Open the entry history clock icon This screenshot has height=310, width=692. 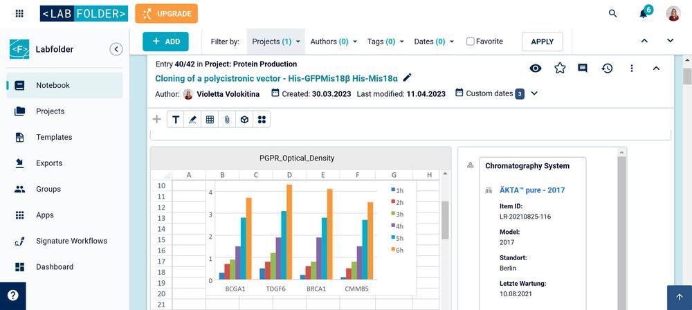607,68
